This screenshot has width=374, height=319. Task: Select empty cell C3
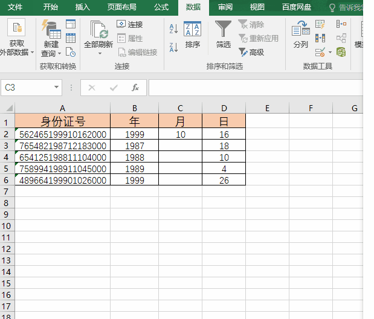pos(180,146)
